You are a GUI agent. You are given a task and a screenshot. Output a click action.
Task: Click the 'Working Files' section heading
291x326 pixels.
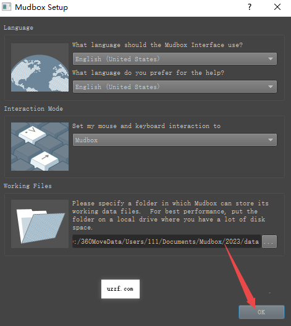pos(28,186)
